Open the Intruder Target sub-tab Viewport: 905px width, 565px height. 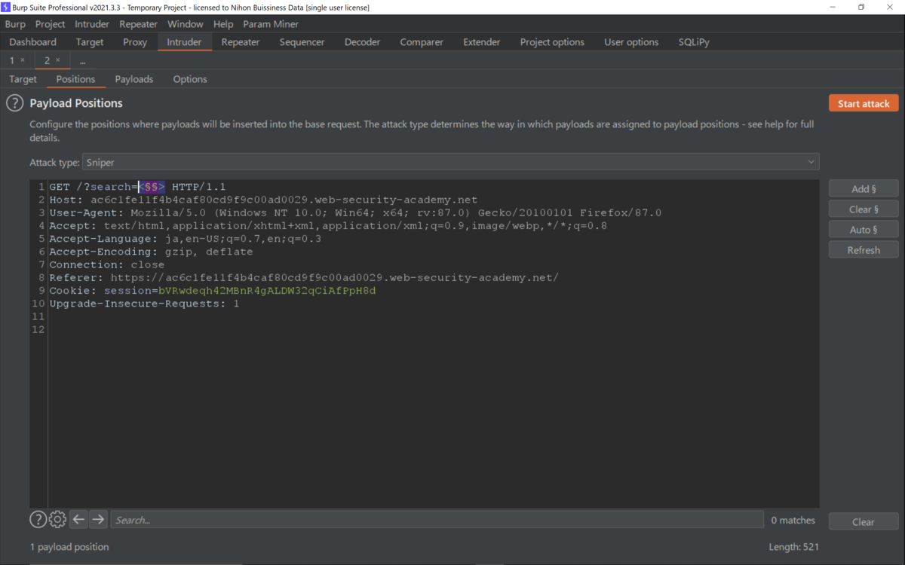[x=23, y=79]
